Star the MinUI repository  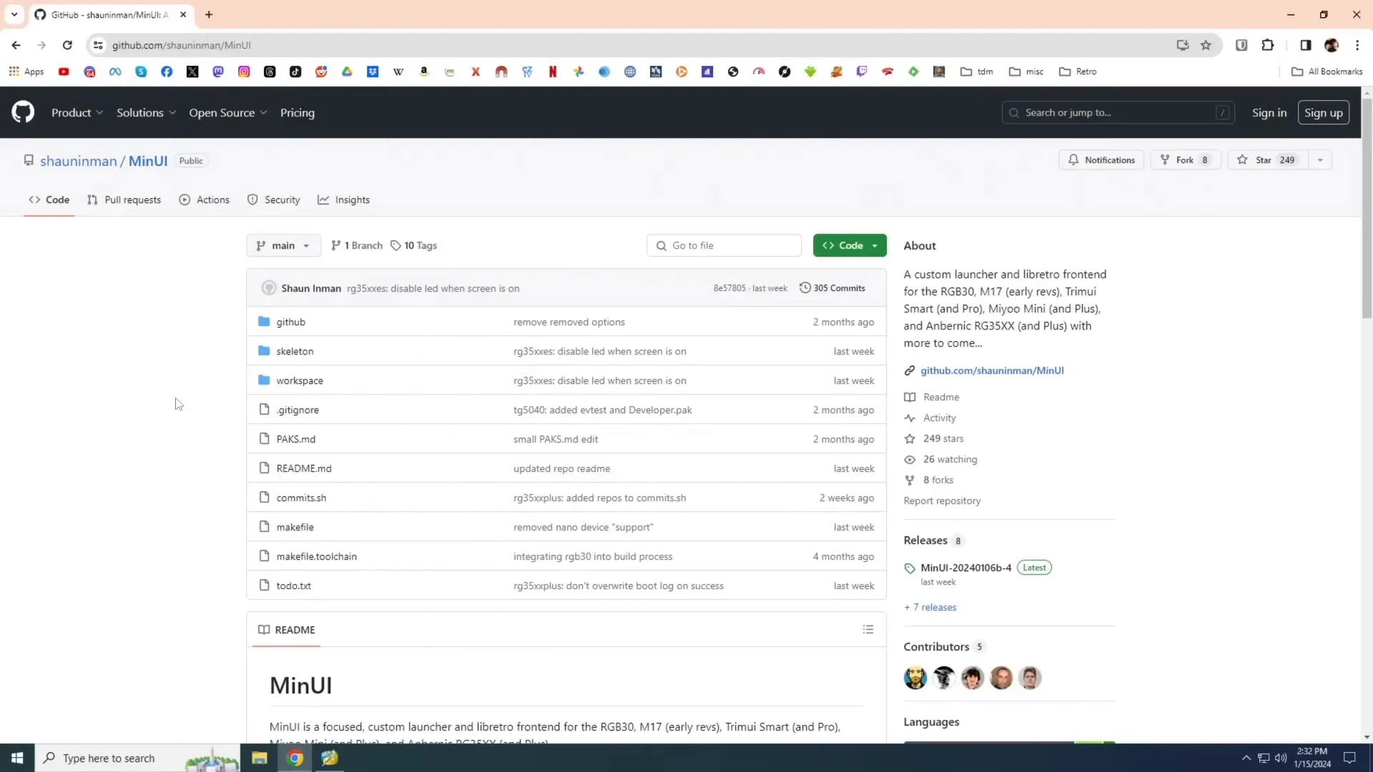pos(1268,160)
